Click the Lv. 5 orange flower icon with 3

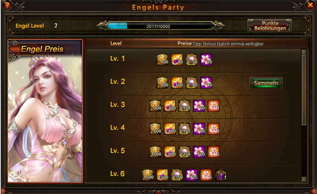(x=213, y=152)
